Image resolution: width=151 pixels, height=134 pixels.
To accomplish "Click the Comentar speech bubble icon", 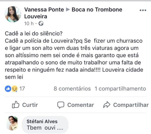I will (61, 105).
